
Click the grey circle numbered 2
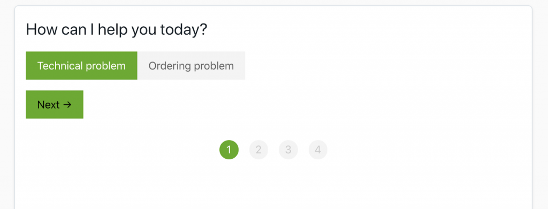[258, 150]
